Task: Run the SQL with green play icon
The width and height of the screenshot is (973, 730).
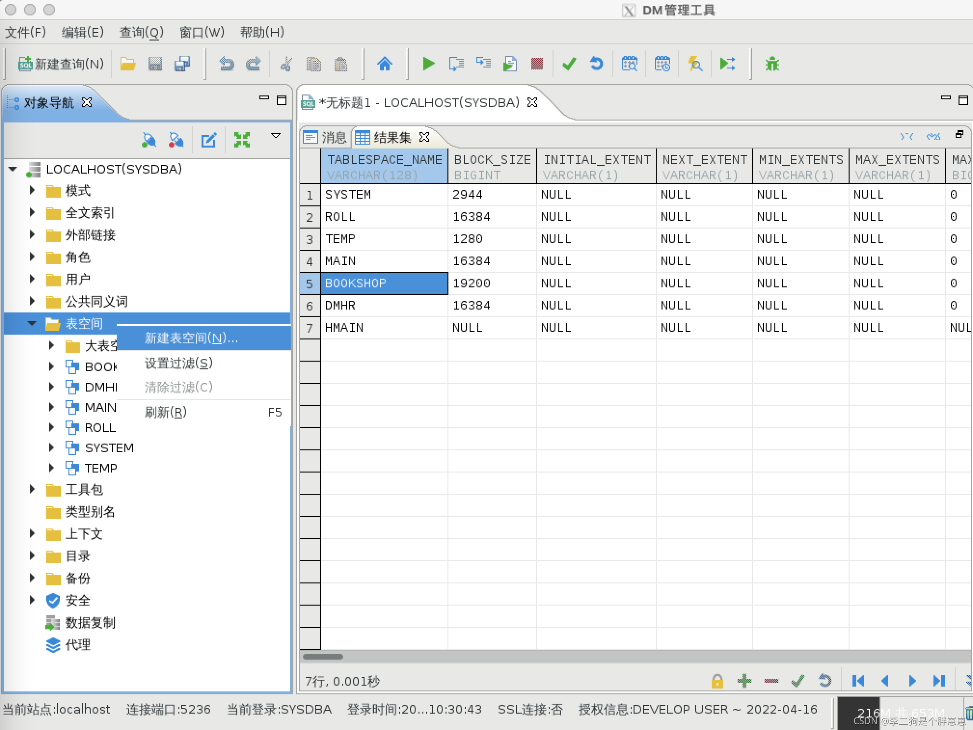Action: tap(428, 64)
